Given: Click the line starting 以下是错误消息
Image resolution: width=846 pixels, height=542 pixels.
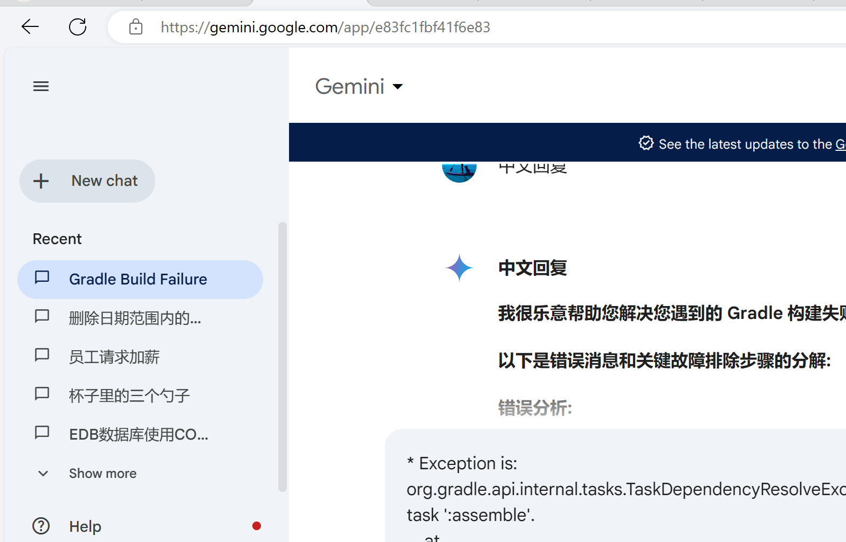Looking at the screenshot, I should 664,360.
